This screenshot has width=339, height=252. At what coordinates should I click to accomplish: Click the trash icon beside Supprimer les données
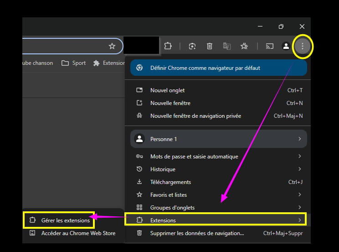click(139, 233)
